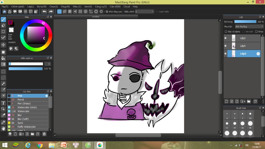Enable the crisscross grid snap guide

coord(70,11)
